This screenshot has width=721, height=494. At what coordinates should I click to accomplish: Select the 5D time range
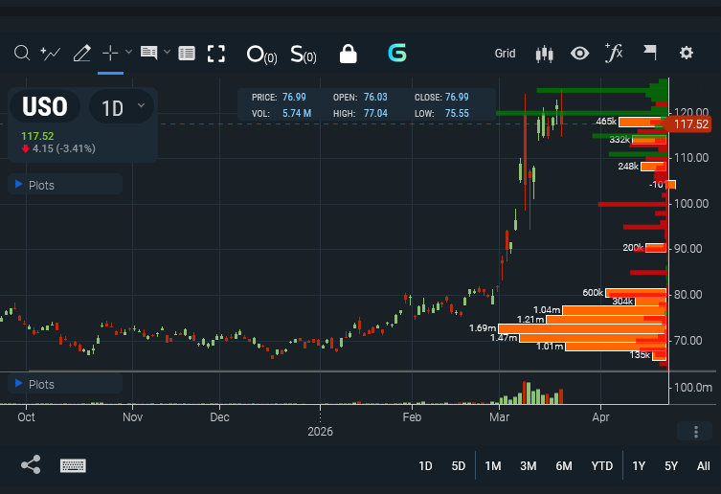click(459, 466)
